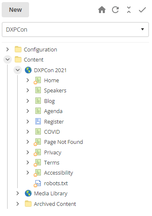152x216 pixels.
Task: Click the New button
Action: click(16, 10)
